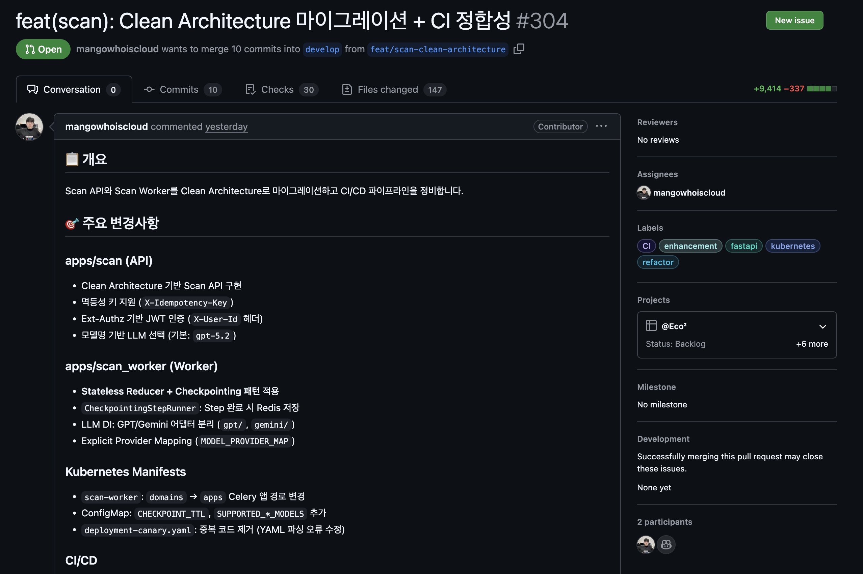The width and height of the screenshot is (863, 574).
Task: Expand the @Eco² project chevron
Action: (x=822, y=326)
